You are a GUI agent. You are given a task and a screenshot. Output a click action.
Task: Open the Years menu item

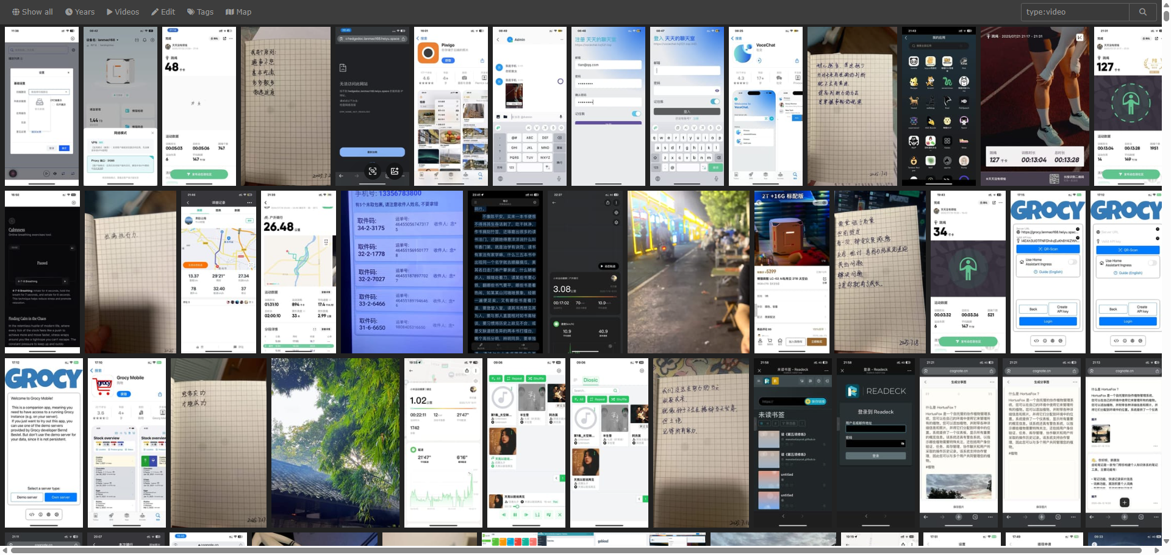(80, 12)
